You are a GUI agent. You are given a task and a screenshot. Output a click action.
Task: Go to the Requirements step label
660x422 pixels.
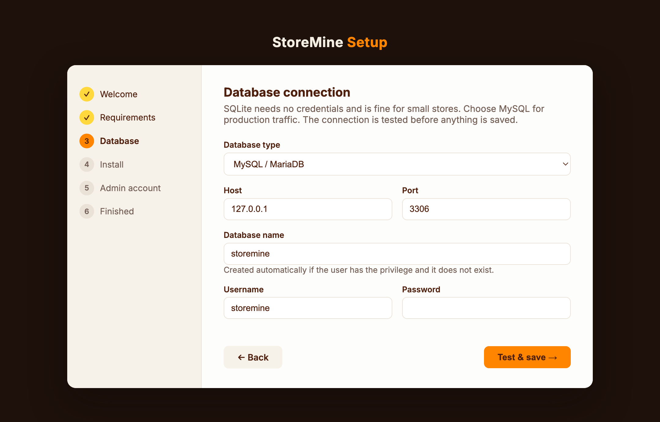coord(128,117)
